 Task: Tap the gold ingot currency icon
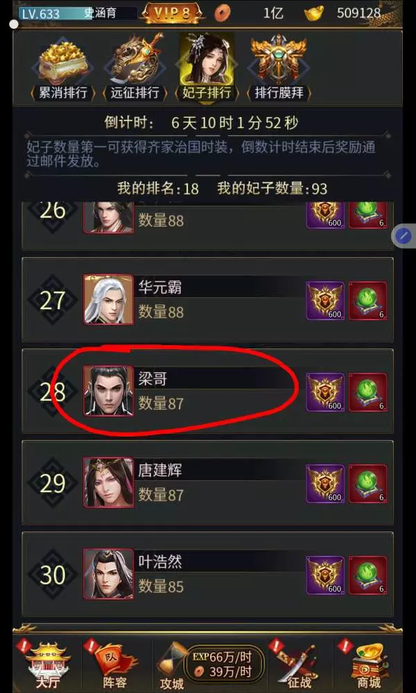pos(314,12)
